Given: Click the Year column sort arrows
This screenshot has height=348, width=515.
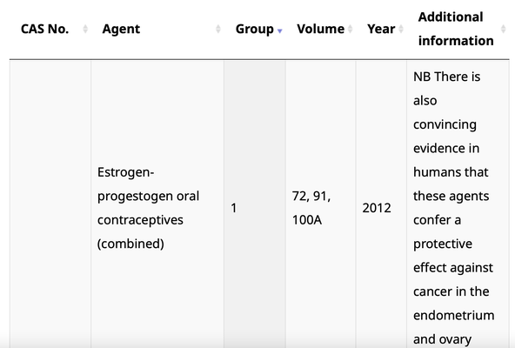Looking at the screenshot, I should coord(401,29).
